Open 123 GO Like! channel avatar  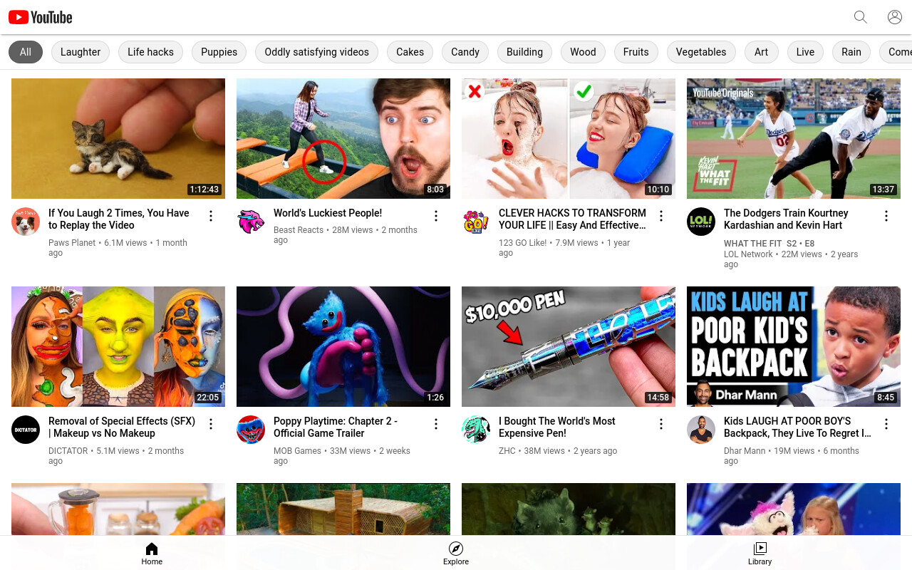coord(476,222)
